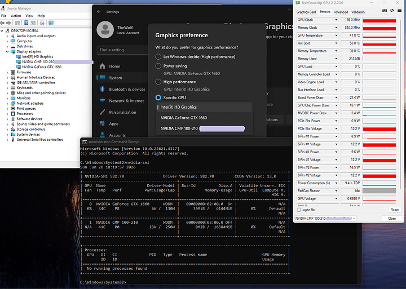The width and height of the screenshot is (406, 289).
Task: Click Device Manager back arrow toolbar icon
Action: (2, 23)
